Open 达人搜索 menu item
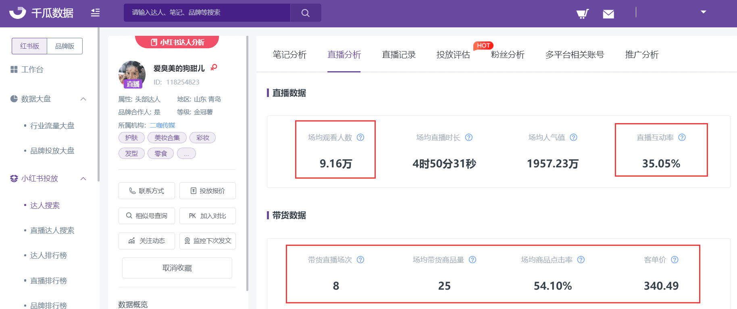 (x=45, y=205)
